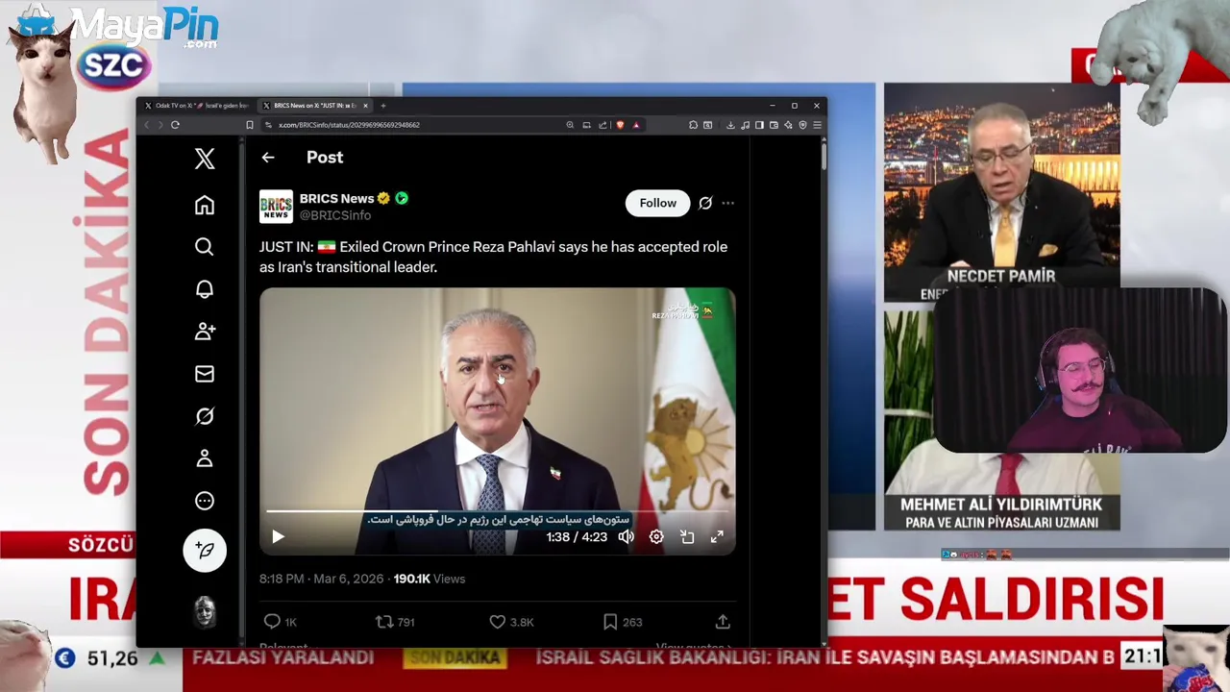Open Brave VPN shield icon
The height and width of the screenshot is (692, 1230).
pos(802,125)
